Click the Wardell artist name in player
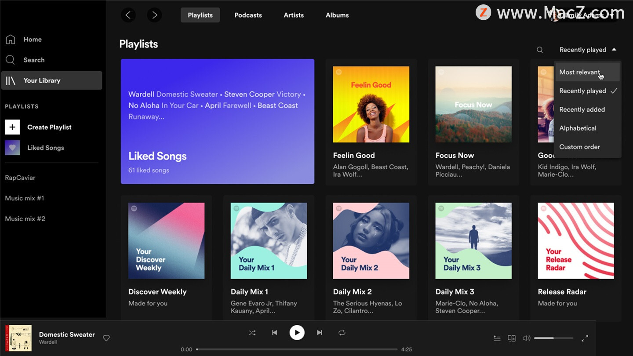Image resolution: width=633 pixels, height=356 pixels. point(48,342)
